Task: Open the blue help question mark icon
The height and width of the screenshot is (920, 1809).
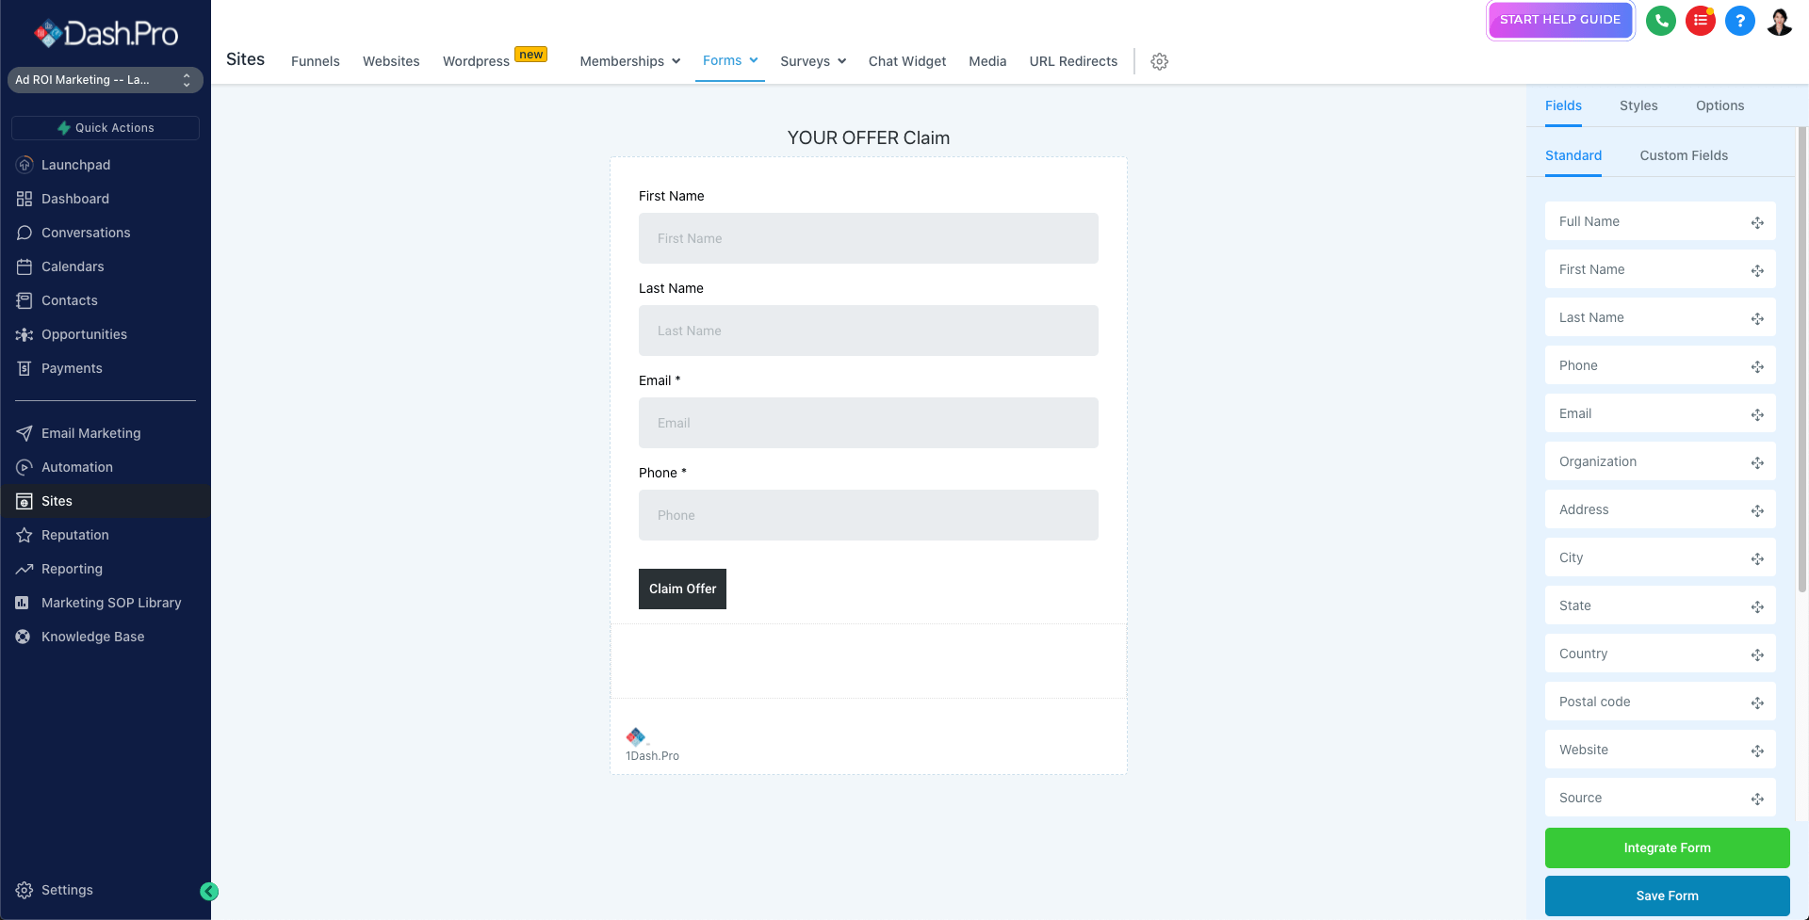Action: point(1739,20)
